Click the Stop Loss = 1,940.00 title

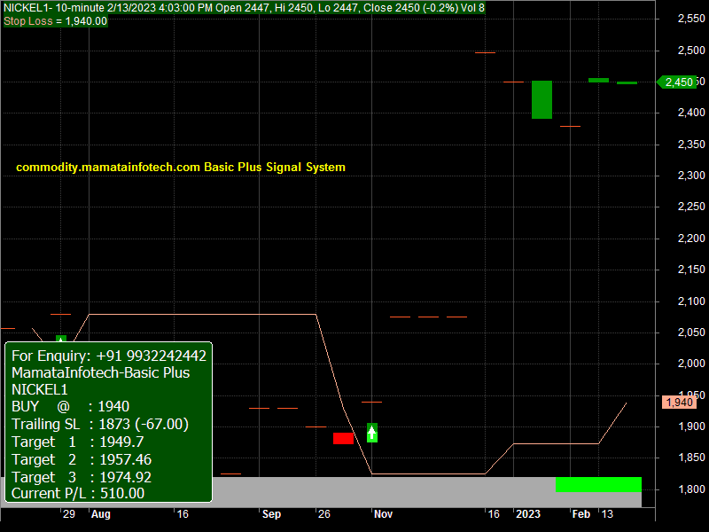(56, 21)
